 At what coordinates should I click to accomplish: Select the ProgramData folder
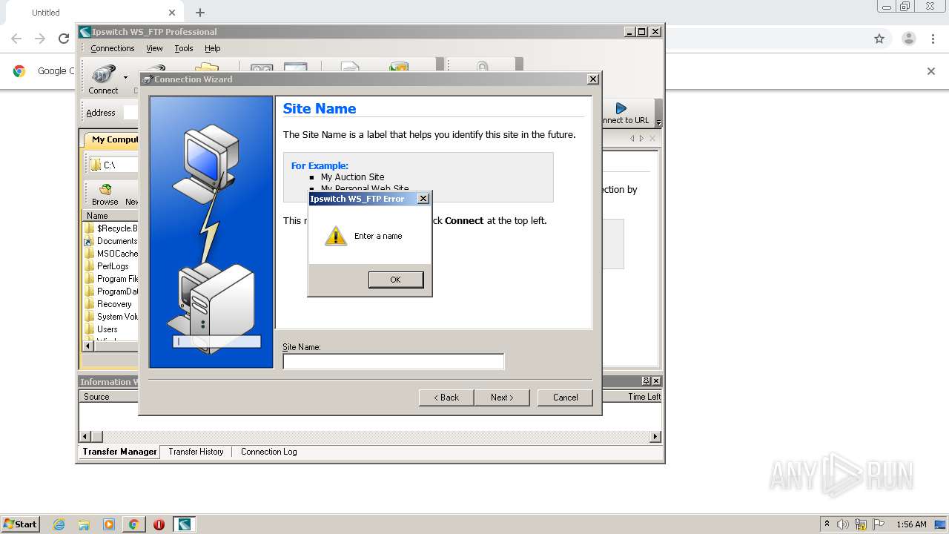(111, 291)
